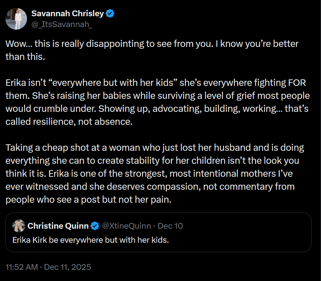Screen dimensions: 321x281
Task: Select the main tweet body text
Action: (x=155, y=108)
